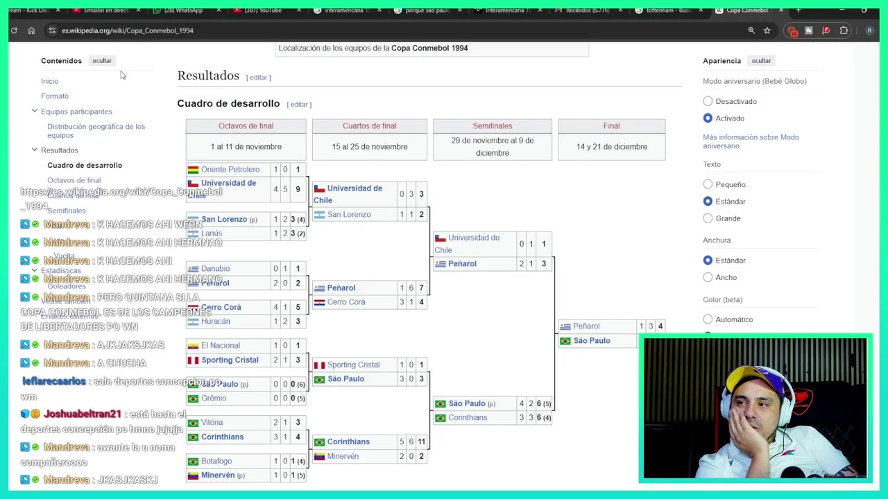Collapse Equipos participantes in contents

(34, 111)
